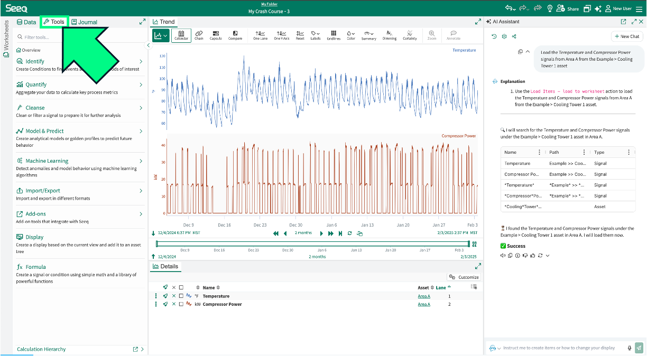The width and height of the screenshot is (647, 356).
Task: Start a New Chat
Action: click(x=627, y=36)
